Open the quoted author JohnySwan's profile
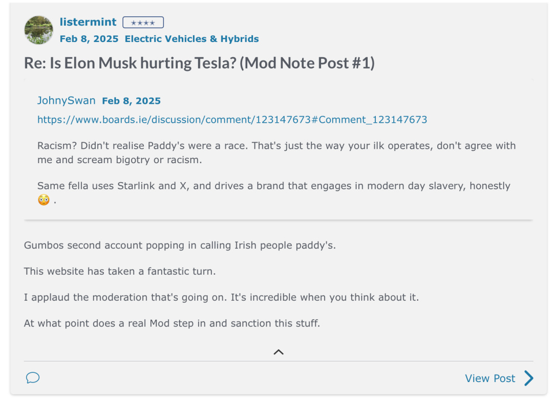Image resolution: width=555 pixels, height=401 pixels. point(66,100)
